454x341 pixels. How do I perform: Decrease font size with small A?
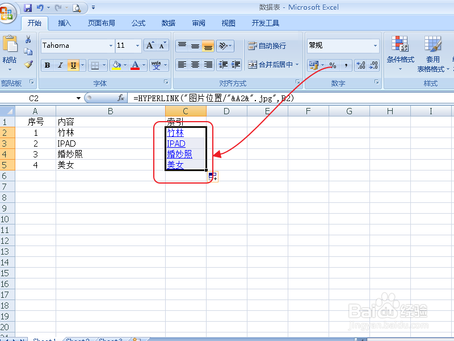pyautogui.click(x=162, y=45)
